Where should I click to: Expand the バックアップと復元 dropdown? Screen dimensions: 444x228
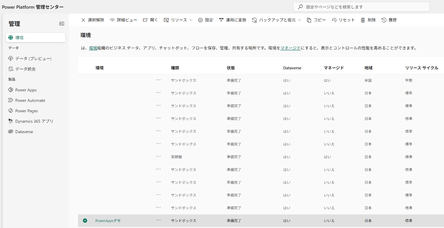pos(277,20)
